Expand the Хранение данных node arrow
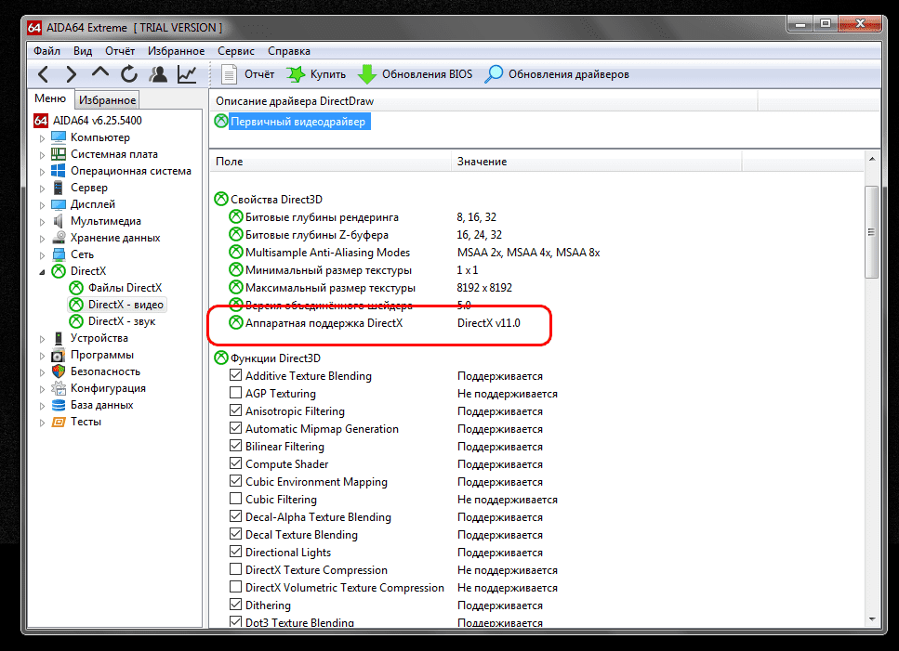 pyautogui.click(x=42, y=238)
